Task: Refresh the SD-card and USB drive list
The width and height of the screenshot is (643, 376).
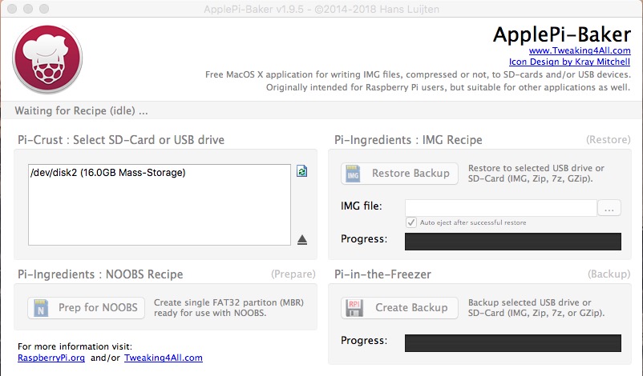Action: coord(301,171)
